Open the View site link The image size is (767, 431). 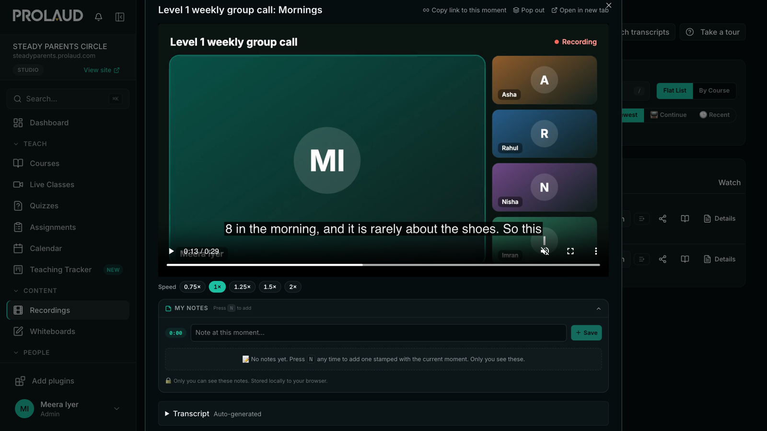(x=101, y=70)
